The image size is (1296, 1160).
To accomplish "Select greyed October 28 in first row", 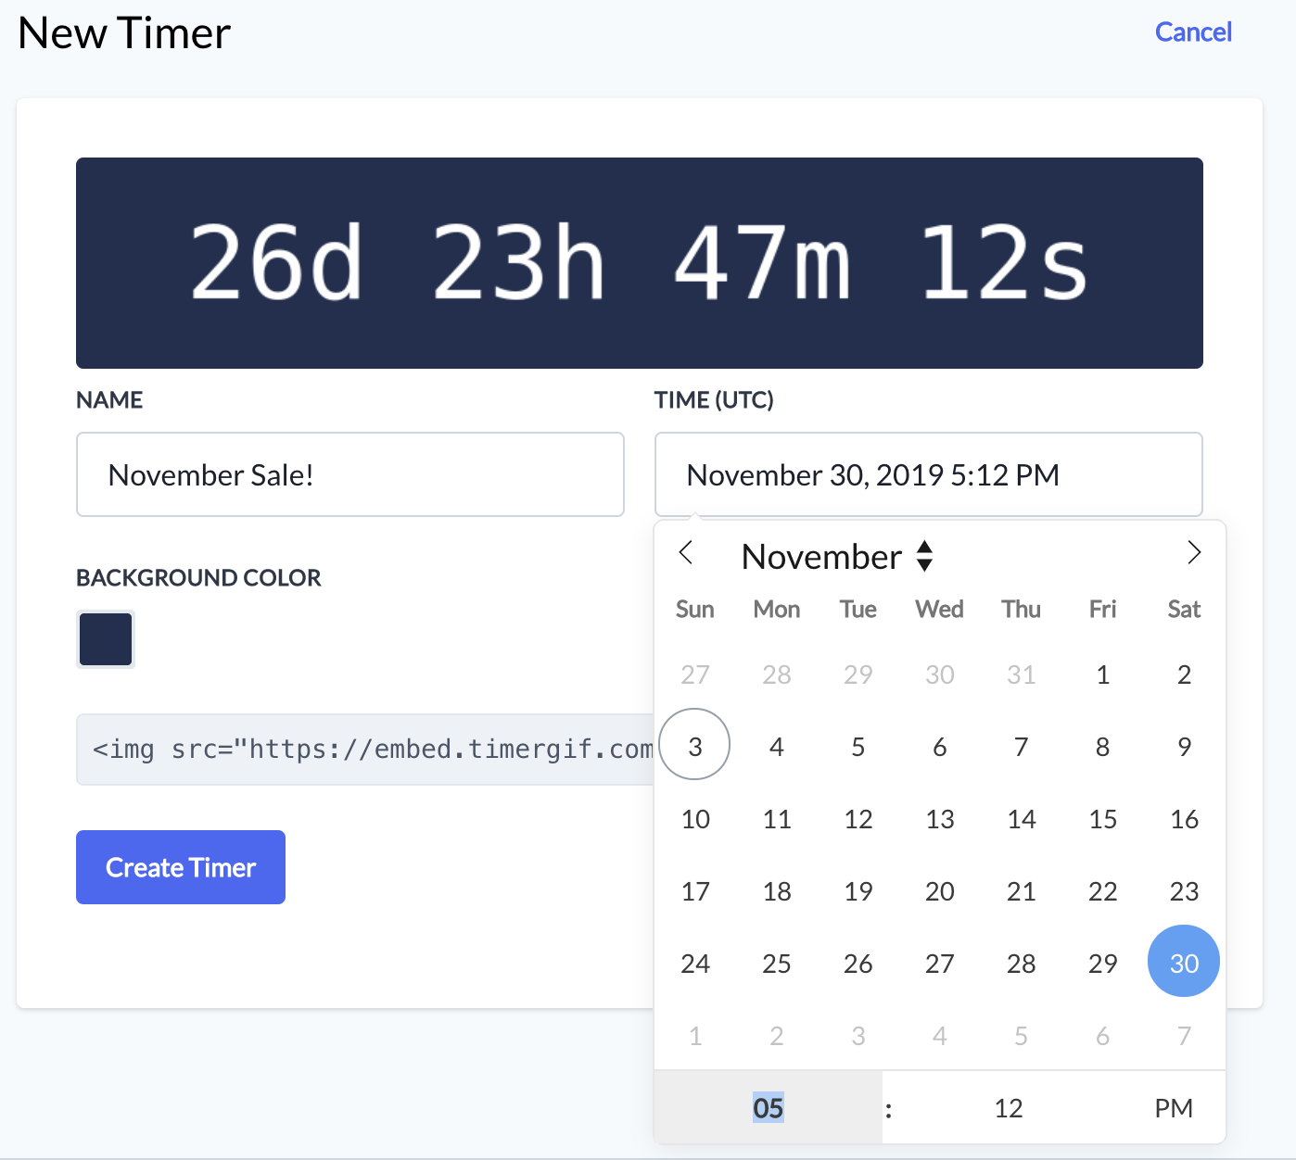I will (x=777, y=674).
